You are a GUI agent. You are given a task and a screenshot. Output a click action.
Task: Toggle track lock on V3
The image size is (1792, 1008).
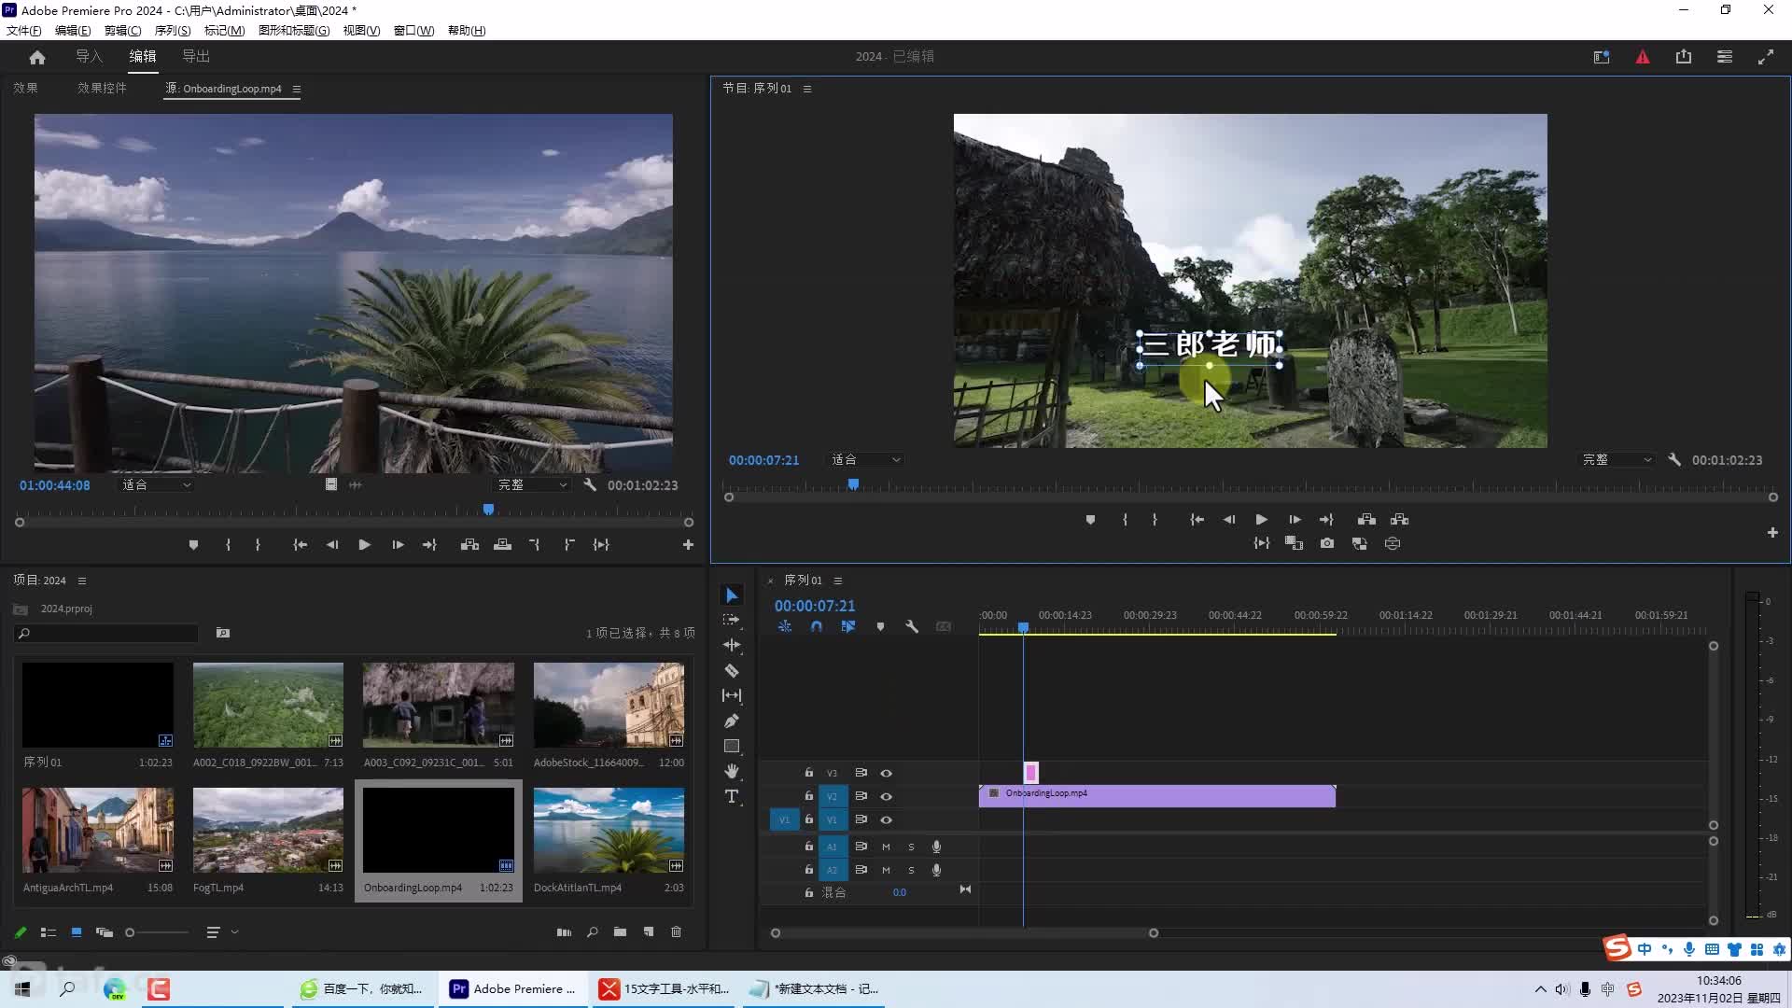click(809, 773)
